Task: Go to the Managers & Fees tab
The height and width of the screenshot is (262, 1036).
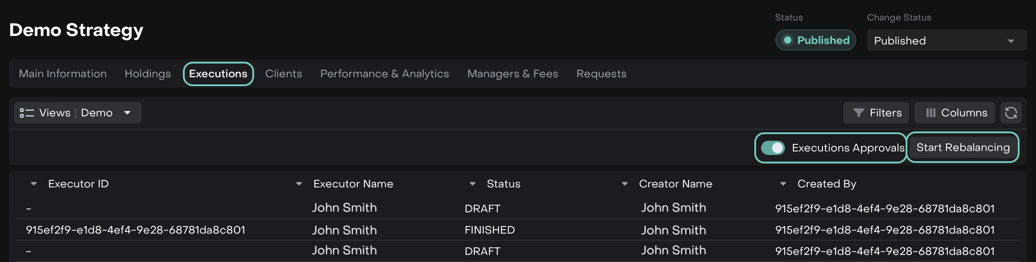Action: tap(513, 74)
